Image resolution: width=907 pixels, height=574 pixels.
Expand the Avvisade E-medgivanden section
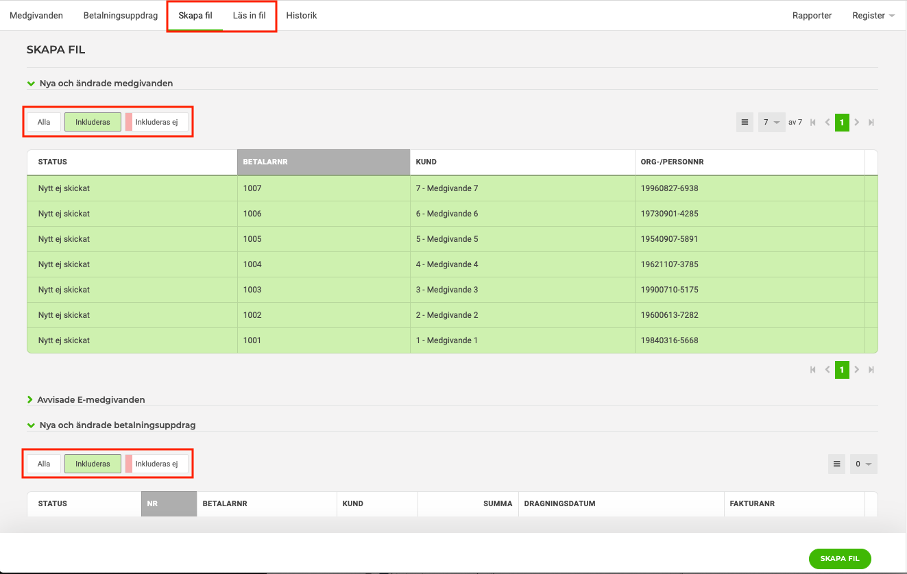[86, 399]
